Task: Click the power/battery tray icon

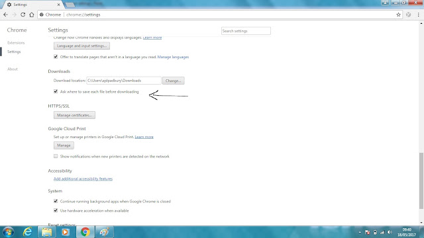Action: 375,232
